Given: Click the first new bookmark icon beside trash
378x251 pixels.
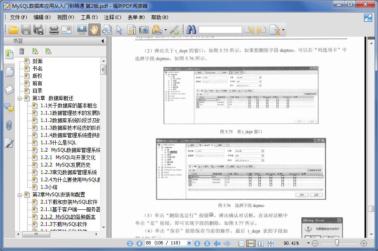Looking at the screenshot, I should pyautogui.click(x=35, y=51).
